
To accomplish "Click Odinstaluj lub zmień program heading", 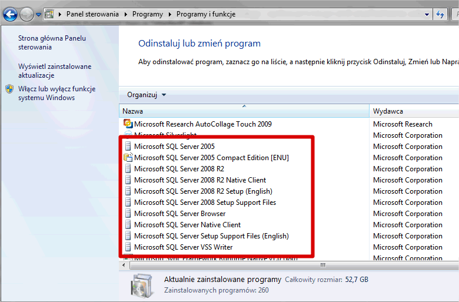I will click(199, 44).
